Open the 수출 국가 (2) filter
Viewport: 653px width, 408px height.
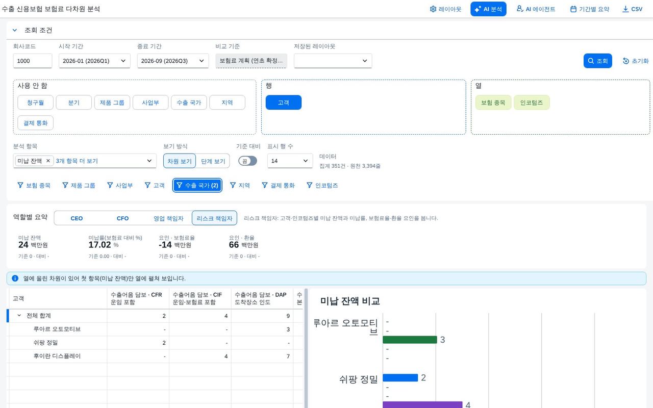(x=197, y=185)
